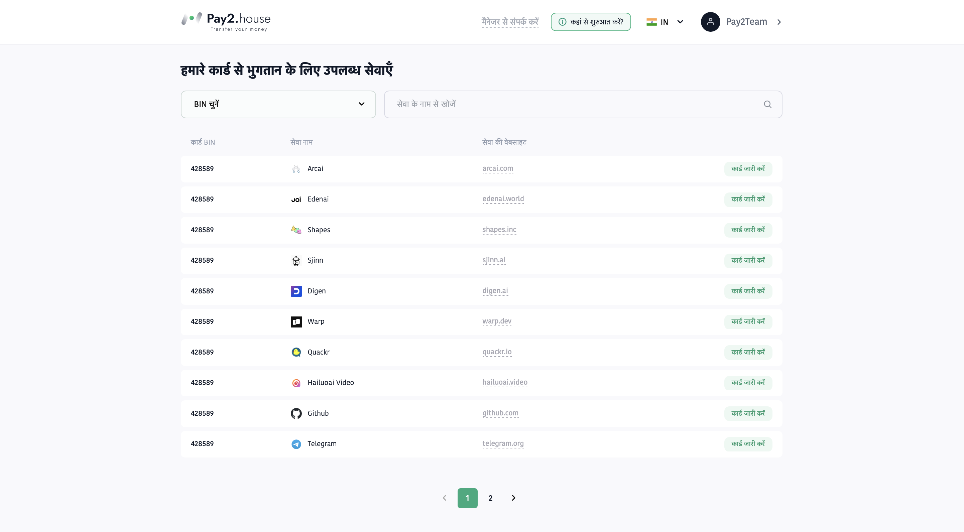Click the Arcai service icon
The width and height of the screenshot is (964, 532).
(296, 169)
